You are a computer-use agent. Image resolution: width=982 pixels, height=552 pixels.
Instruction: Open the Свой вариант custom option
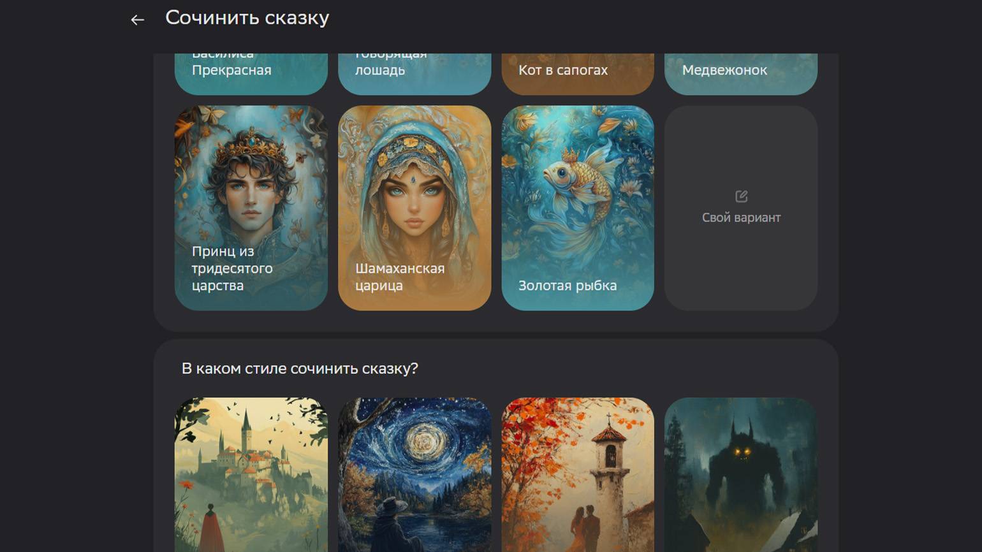(741, 208)
